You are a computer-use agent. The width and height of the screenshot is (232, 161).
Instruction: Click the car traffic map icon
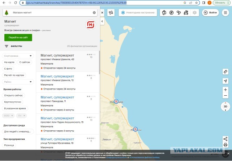[x=186, y=13]
